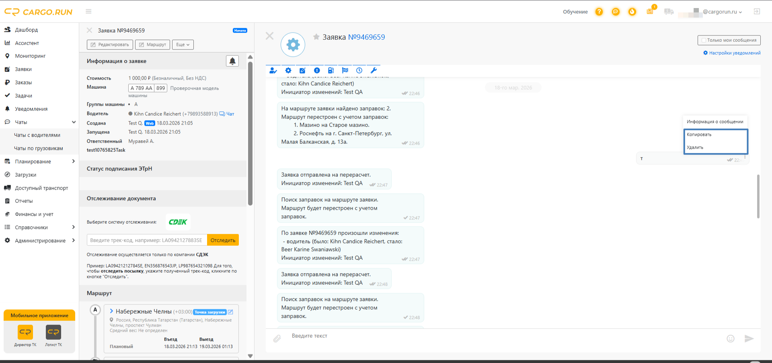The height and width of the screenshot is (363, 772).
Task: Click the chat messages vertical scrollbar
Action: pyautogui.click(x=758, y=196)
